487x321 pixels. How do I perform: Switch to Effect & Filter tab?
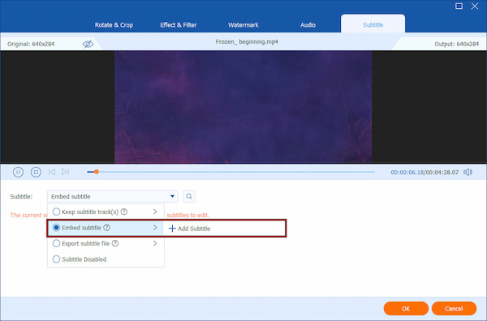click(179, 25)
